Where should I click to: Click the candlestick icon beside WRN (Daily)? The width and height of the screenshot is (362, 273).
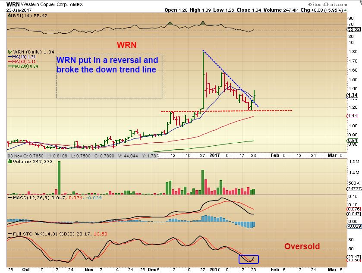(x=9, y=52)
